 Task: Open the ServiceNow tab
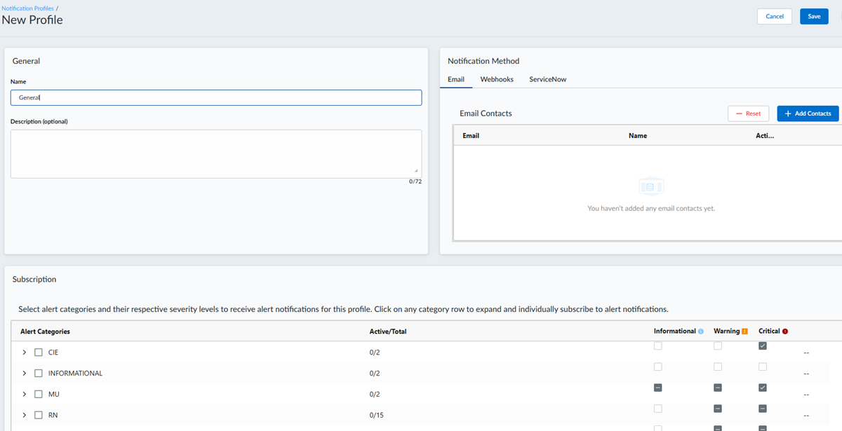(x=547, y=79)
